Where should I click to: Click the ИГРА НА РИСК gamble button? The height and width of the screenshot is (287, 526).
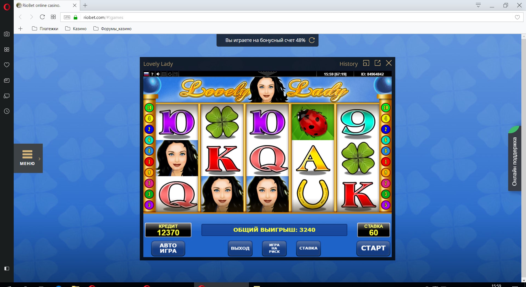click(274, 248)
